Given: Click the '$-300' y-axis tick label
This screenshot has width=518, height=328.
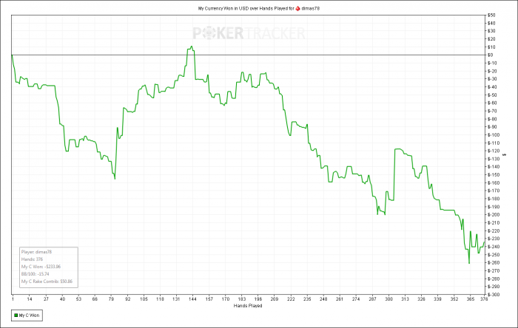Looking at the screenshot, I should [493, 294].
